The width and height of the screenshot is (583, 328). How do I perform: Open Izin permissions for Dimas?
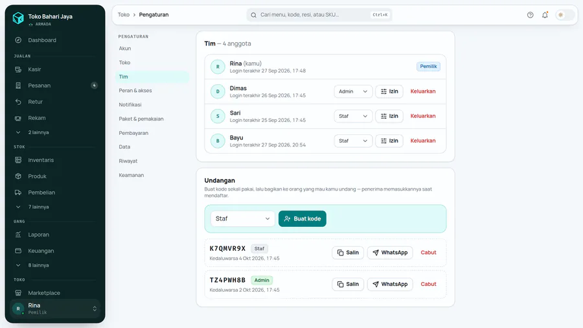389,91
